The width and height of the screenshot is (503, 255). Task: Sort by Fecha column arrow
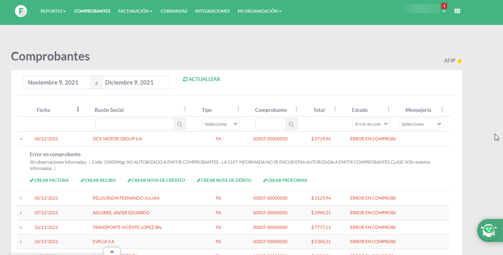tap(78, 109)
